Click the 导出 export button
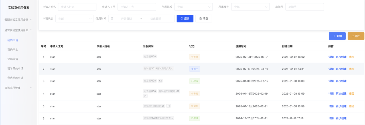Viewport: 365px width, 125px height. [356, 36]
